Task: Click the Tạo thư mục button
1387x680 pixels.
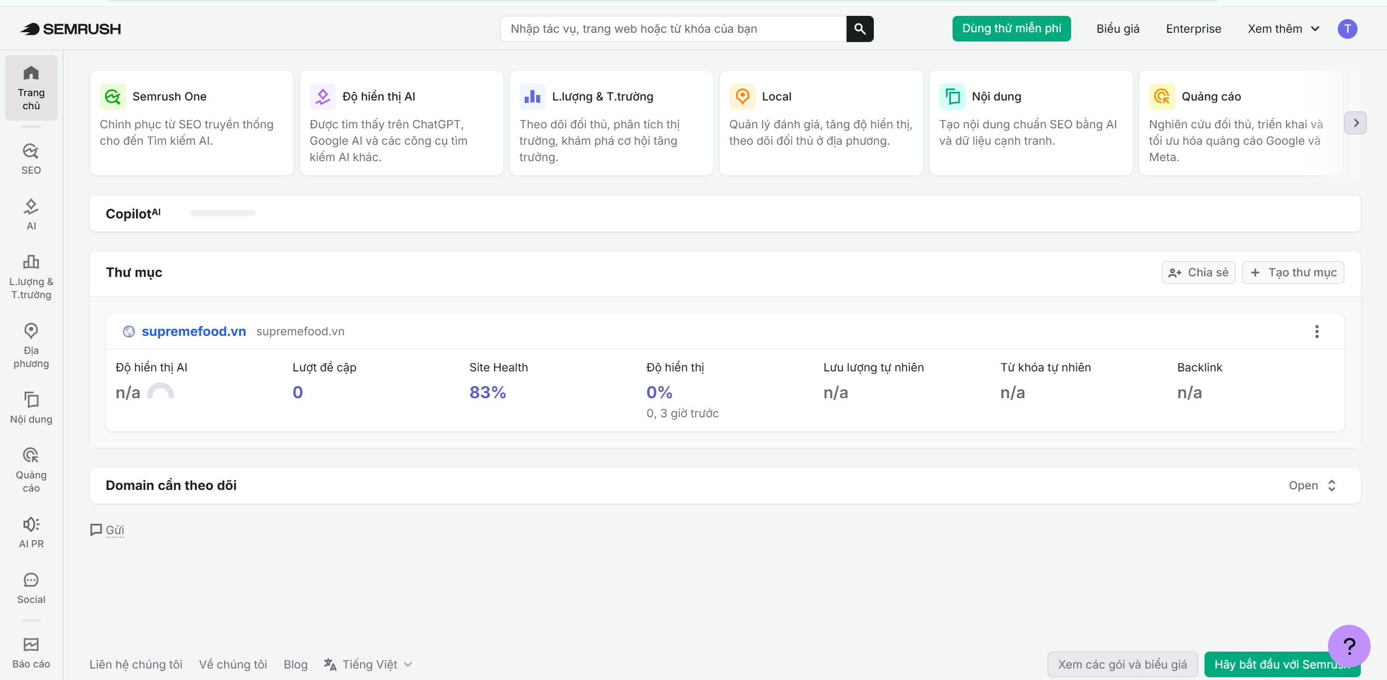Action: pos(1293,273)
